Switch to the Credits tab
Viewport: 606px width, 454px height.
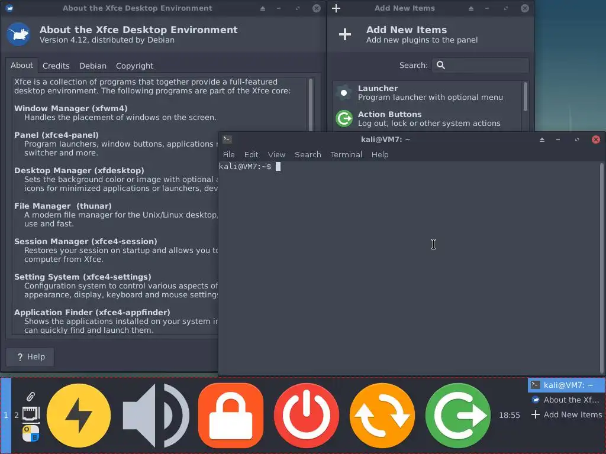pyautogui.click(x=56, y=66)
